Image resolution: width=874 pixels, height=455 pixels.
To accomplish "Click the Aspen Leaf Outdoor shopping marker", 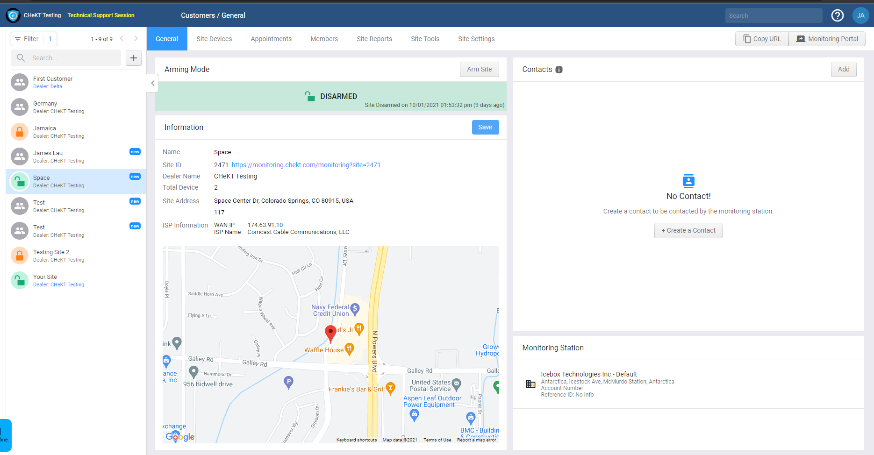I will point(414,414).
